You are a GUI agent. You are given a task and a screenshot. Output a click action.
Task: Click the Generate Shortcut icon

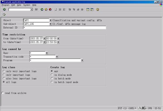(92, 9)
